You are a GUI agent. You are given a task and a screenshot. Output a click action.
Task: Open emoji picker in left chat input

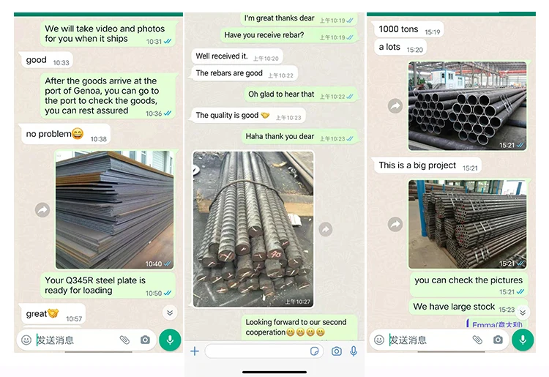[26, 340]
